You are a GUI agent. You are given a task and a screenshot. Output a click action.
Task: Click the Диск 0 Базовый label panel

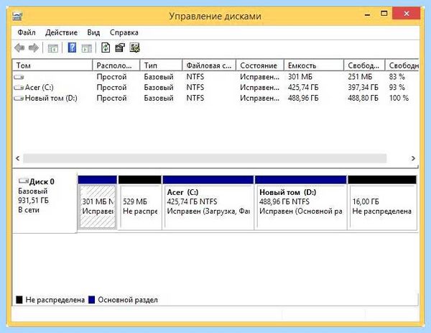pos(45,202)
